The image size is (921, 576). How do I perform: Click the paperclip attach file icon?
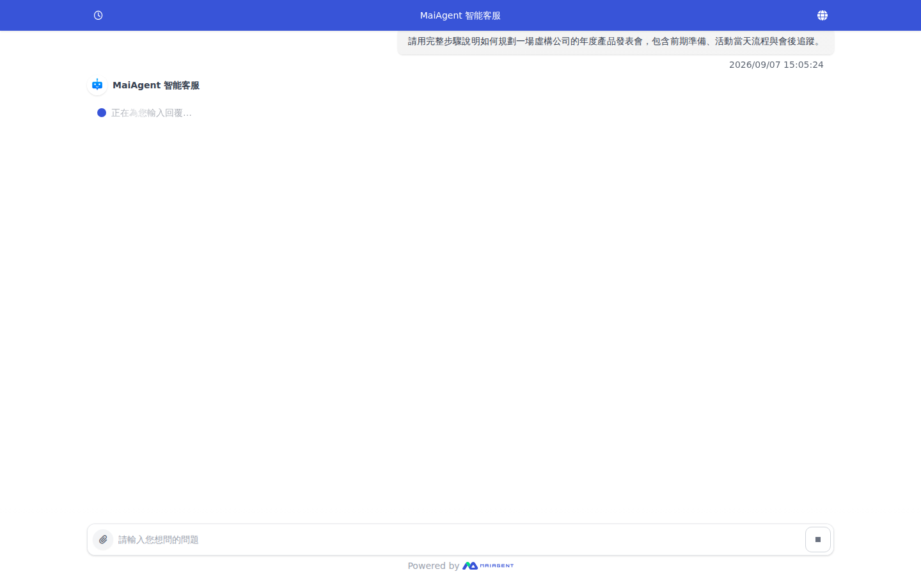click(103, 540)
